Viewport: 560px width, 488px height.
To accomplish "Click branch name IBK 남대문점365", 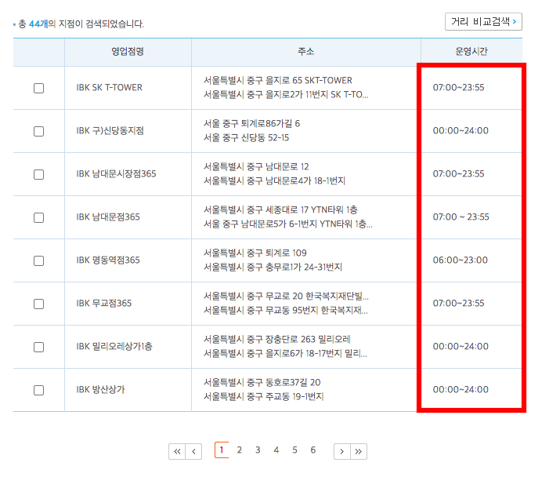I will coord(108,217).
